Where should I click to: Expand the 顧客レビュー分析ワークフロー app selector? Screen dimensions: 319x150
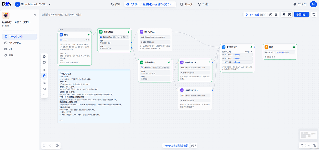(159, 4)
